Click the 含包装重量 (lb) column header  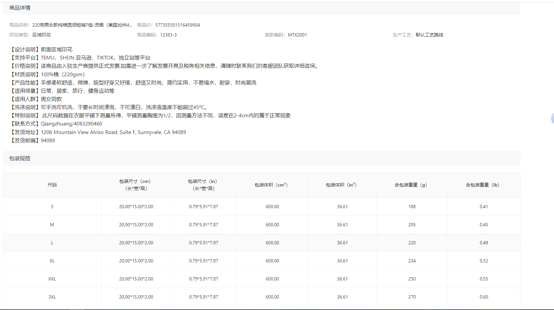pos(483,185)
